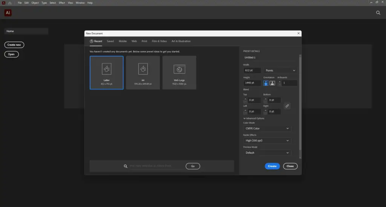Click the Go button next to the search

(x=193, y=166)
